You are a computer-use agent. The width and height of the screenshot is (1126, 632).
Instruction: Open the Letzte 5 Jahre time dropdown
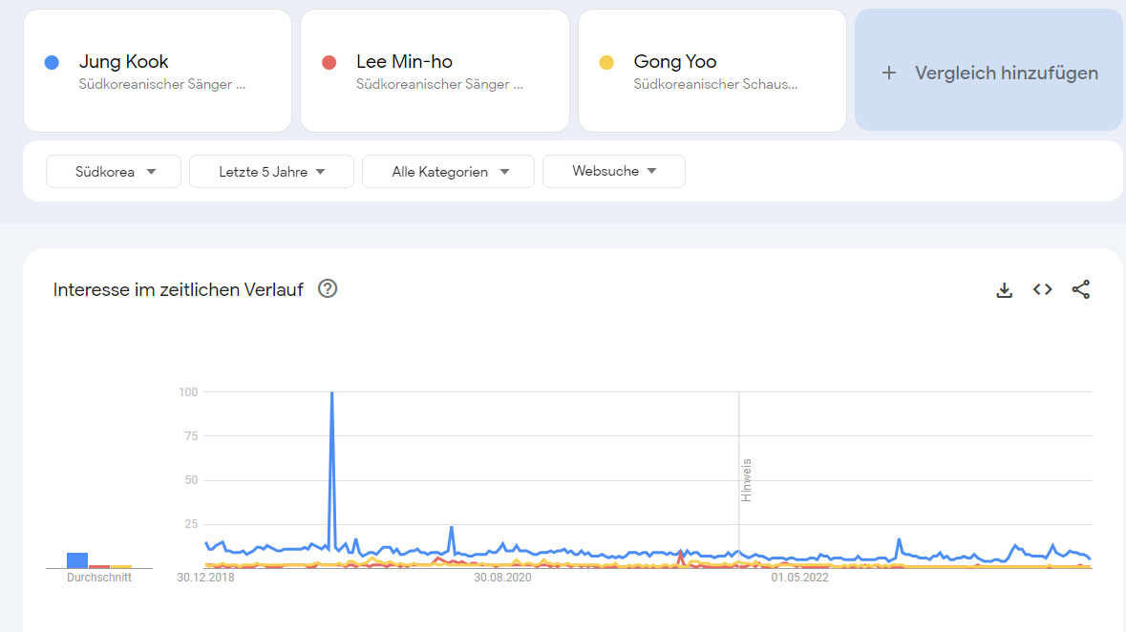point(271,172)
